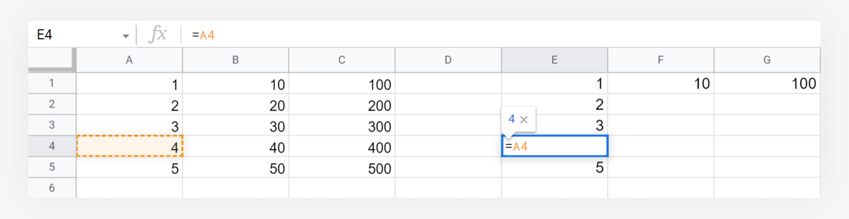This screenshot has height=219, width=849.
Task: Click the select-all corner box
Action: pos(51,59)
